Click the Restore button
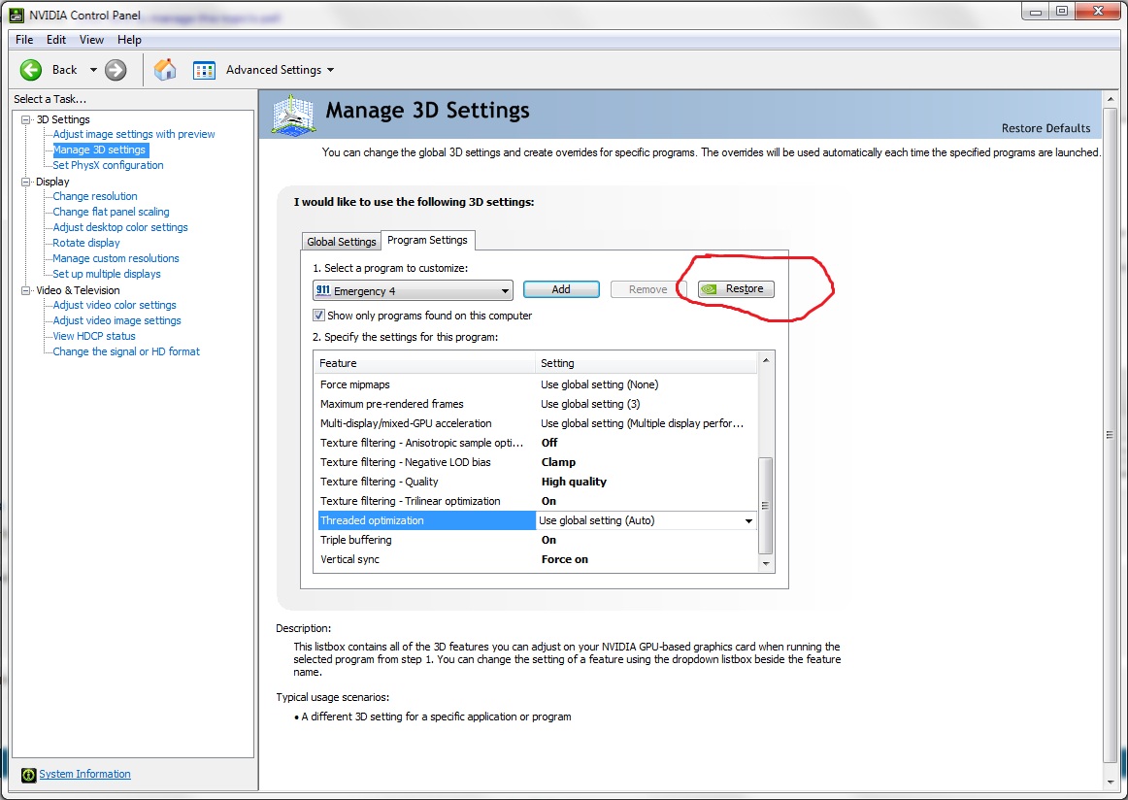The width and height of the screenshot is (1128, 800). coord(736,289)
